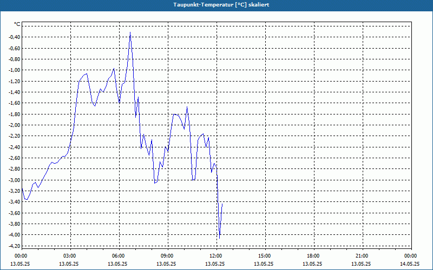Click the 09:00 time axis label
This screenshot has height=270, width=433.
(x=168, y=256)
